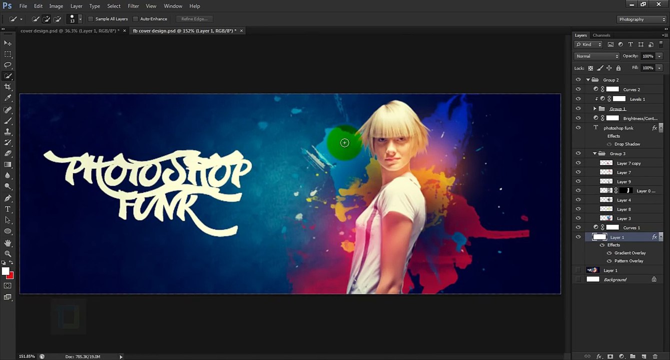Select the Horizontal Type tool
The image size is (670, 360).
8,209
